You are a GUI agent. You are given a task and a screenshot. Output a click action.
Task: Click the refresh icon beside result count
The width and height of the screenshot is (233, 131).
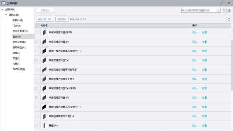click(x=229, y=19)
